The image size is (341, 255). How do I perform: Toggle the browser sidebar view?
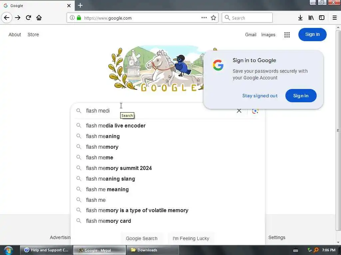pos(322,18)
